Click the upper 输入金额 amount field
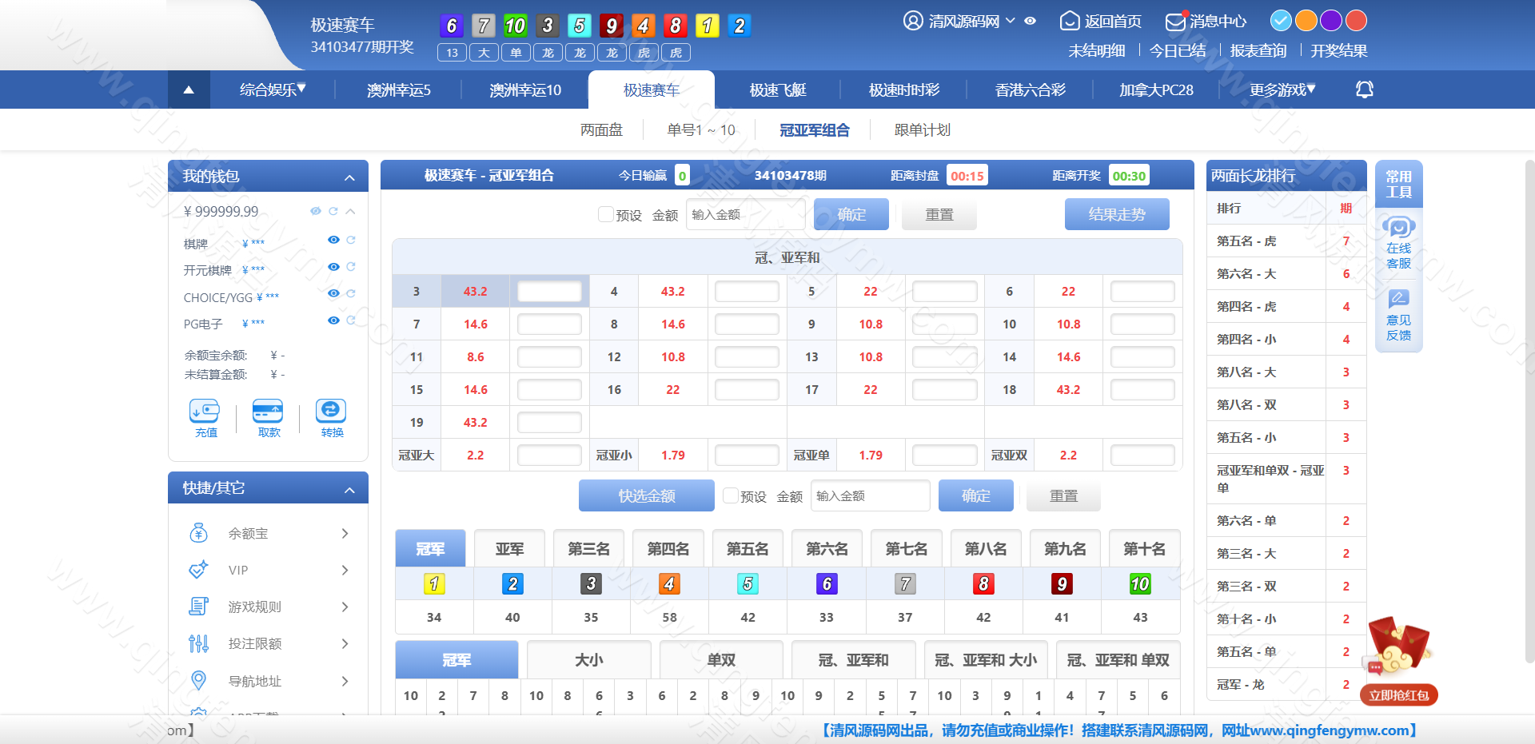 click(x=745, y=214)
